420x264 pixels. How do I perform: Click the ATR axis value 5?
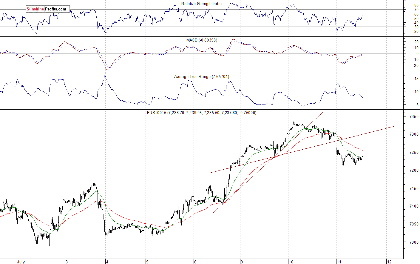(417, 105)
